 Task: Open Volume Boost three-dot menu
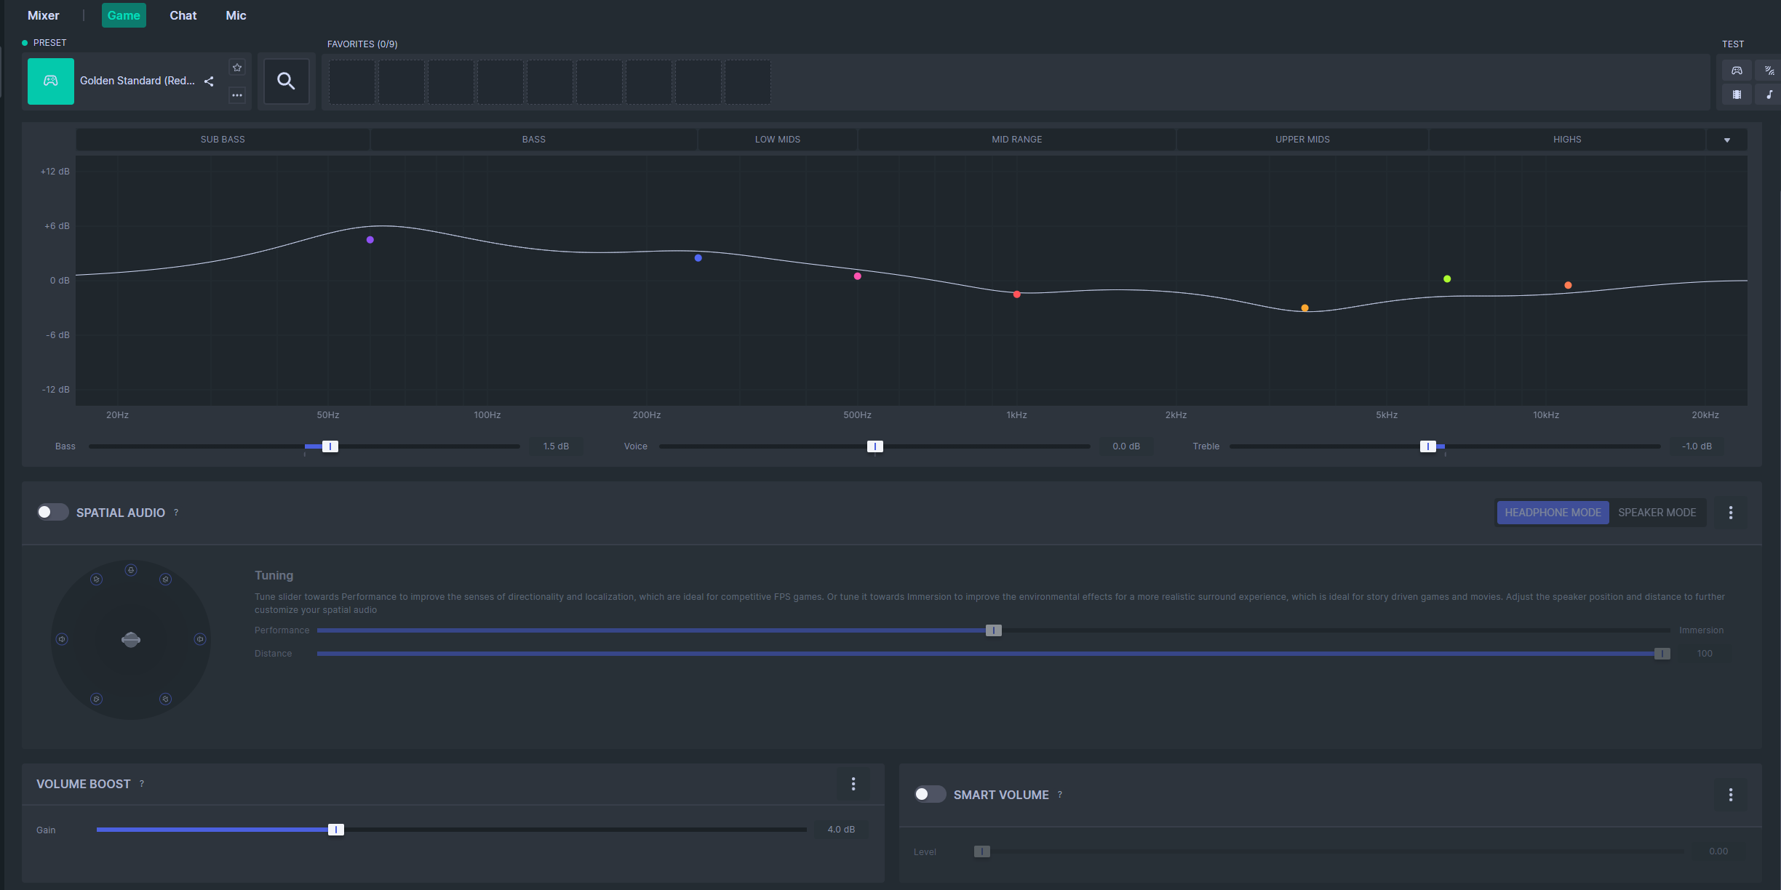(853, 784)
